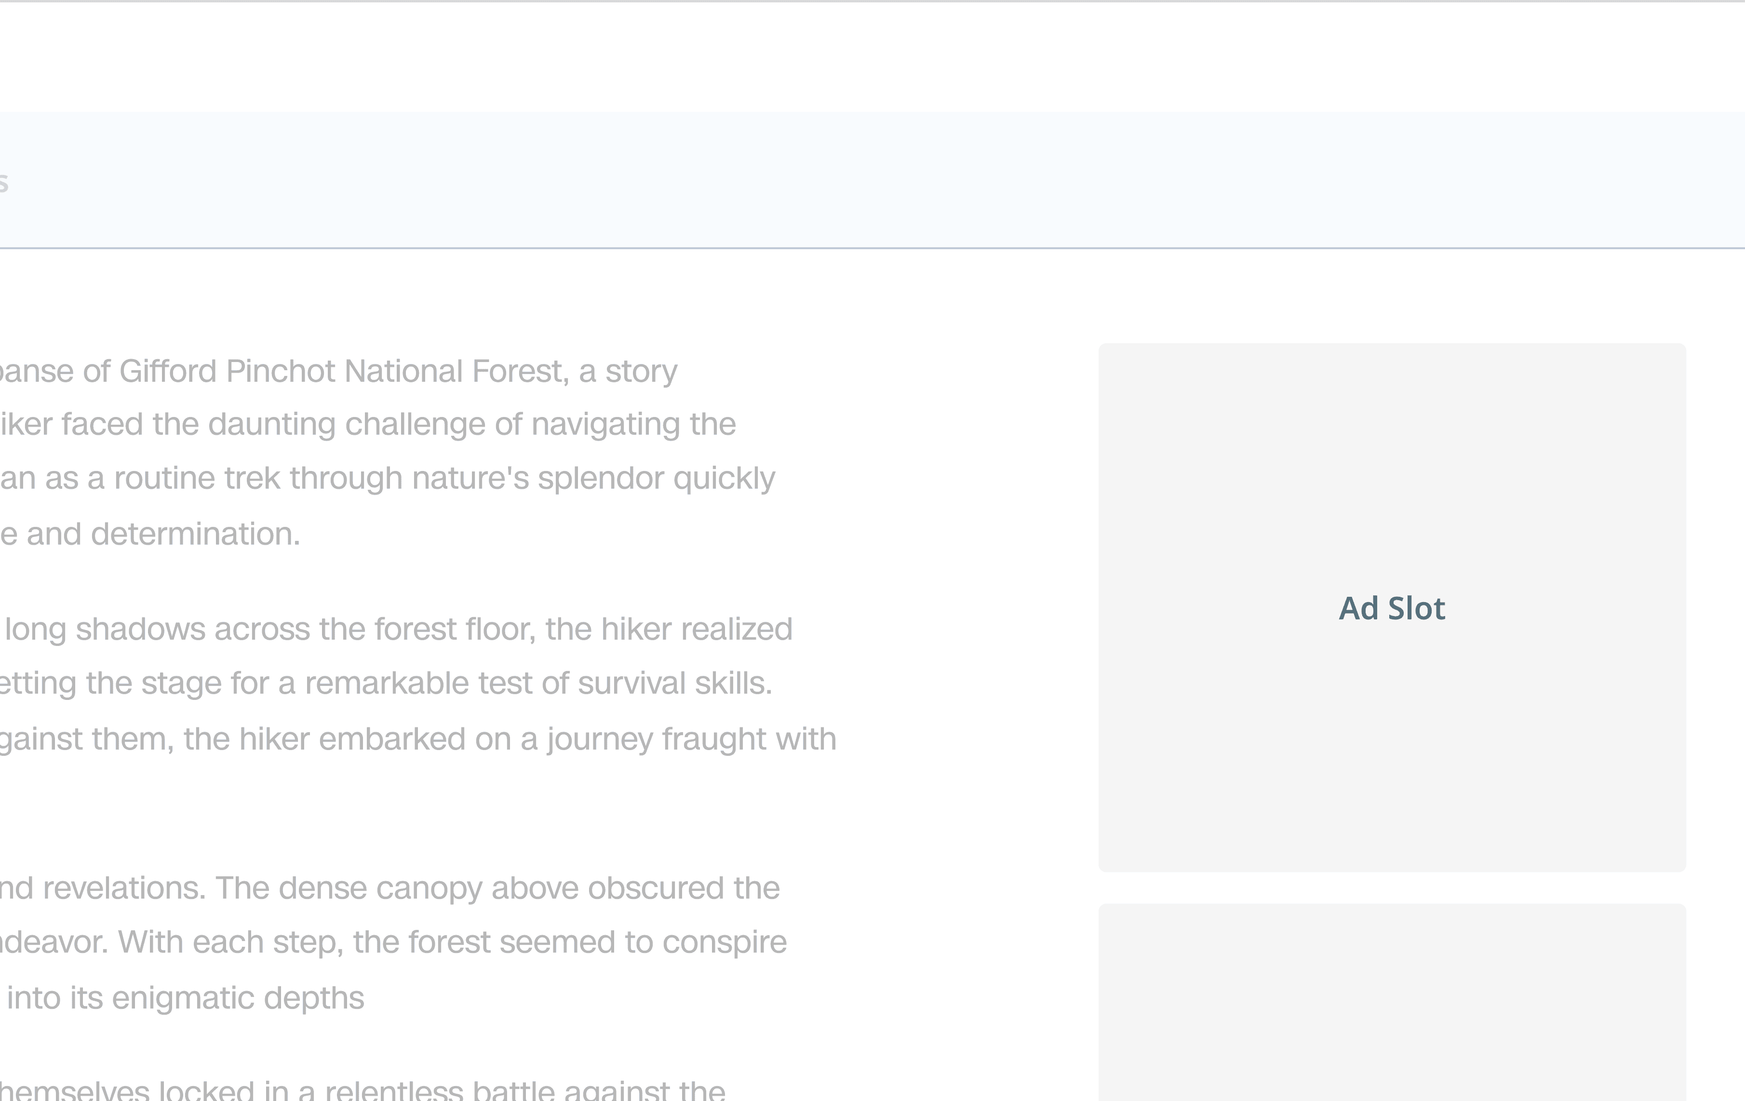Screen dimensions: 1745x1101
Task: Click the words "journey fraught with"
Action: click(691, 739)
